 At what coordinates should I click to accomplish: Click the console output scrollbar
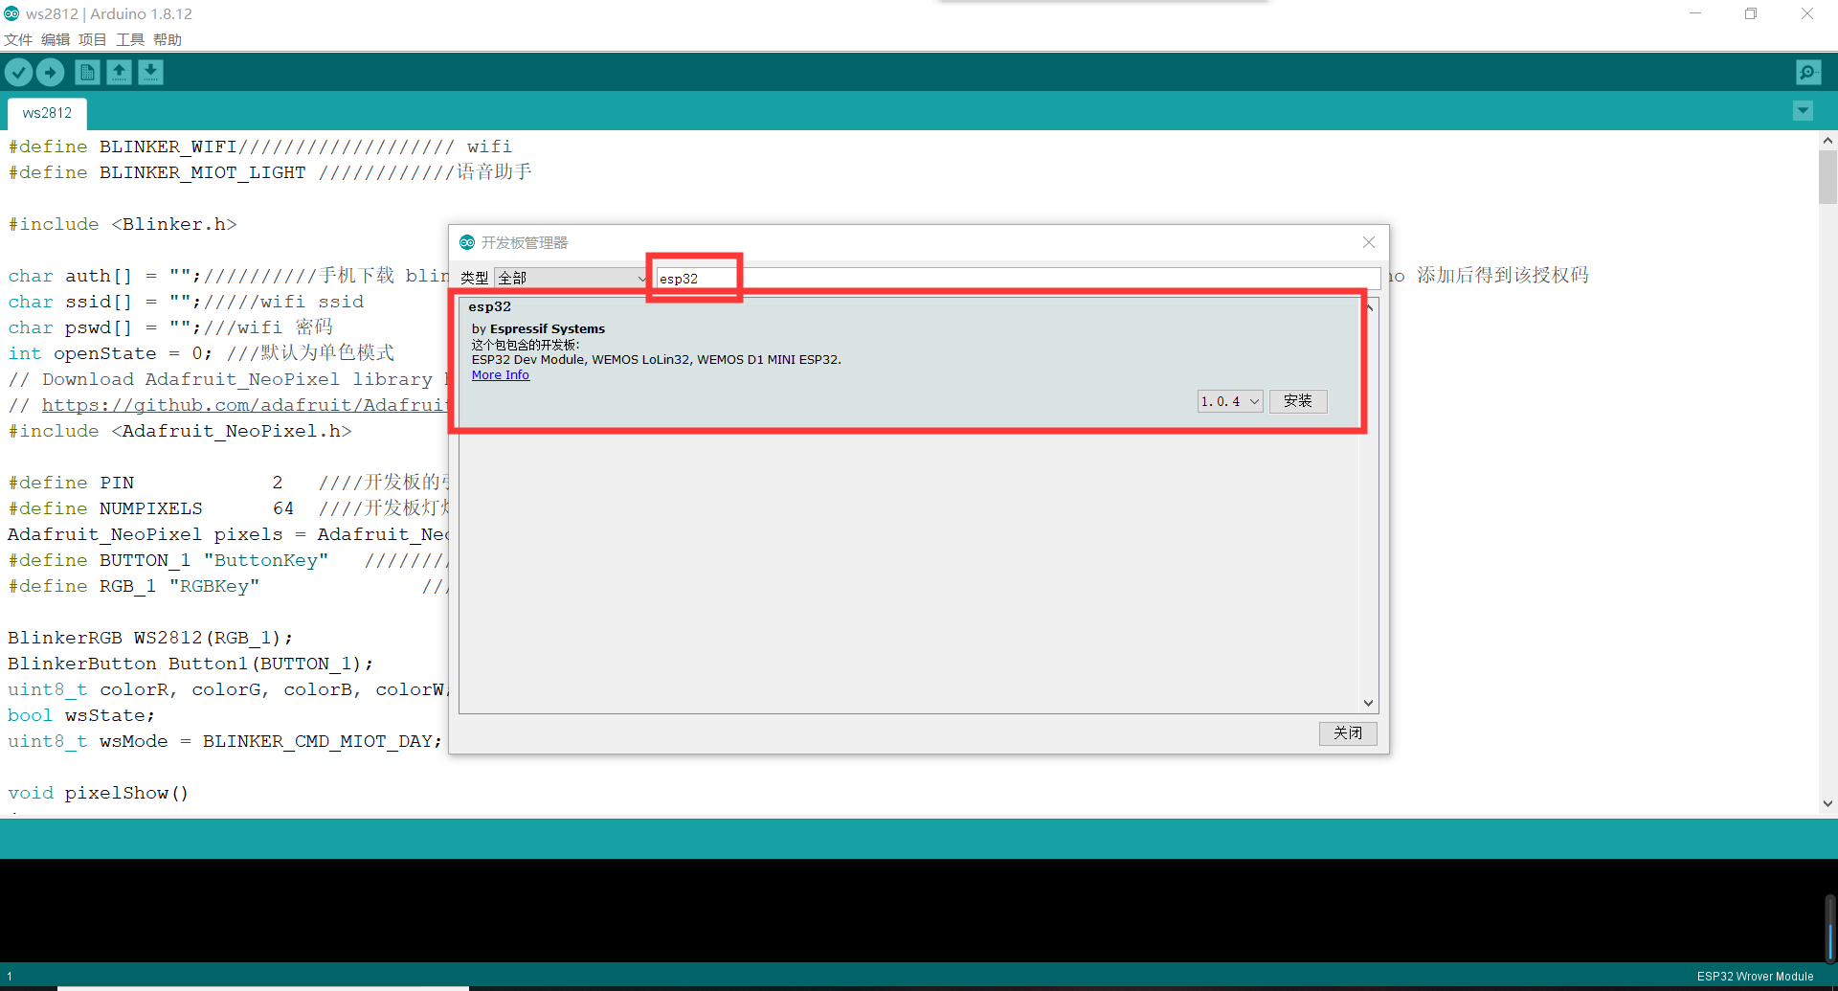click(1829, 929)
